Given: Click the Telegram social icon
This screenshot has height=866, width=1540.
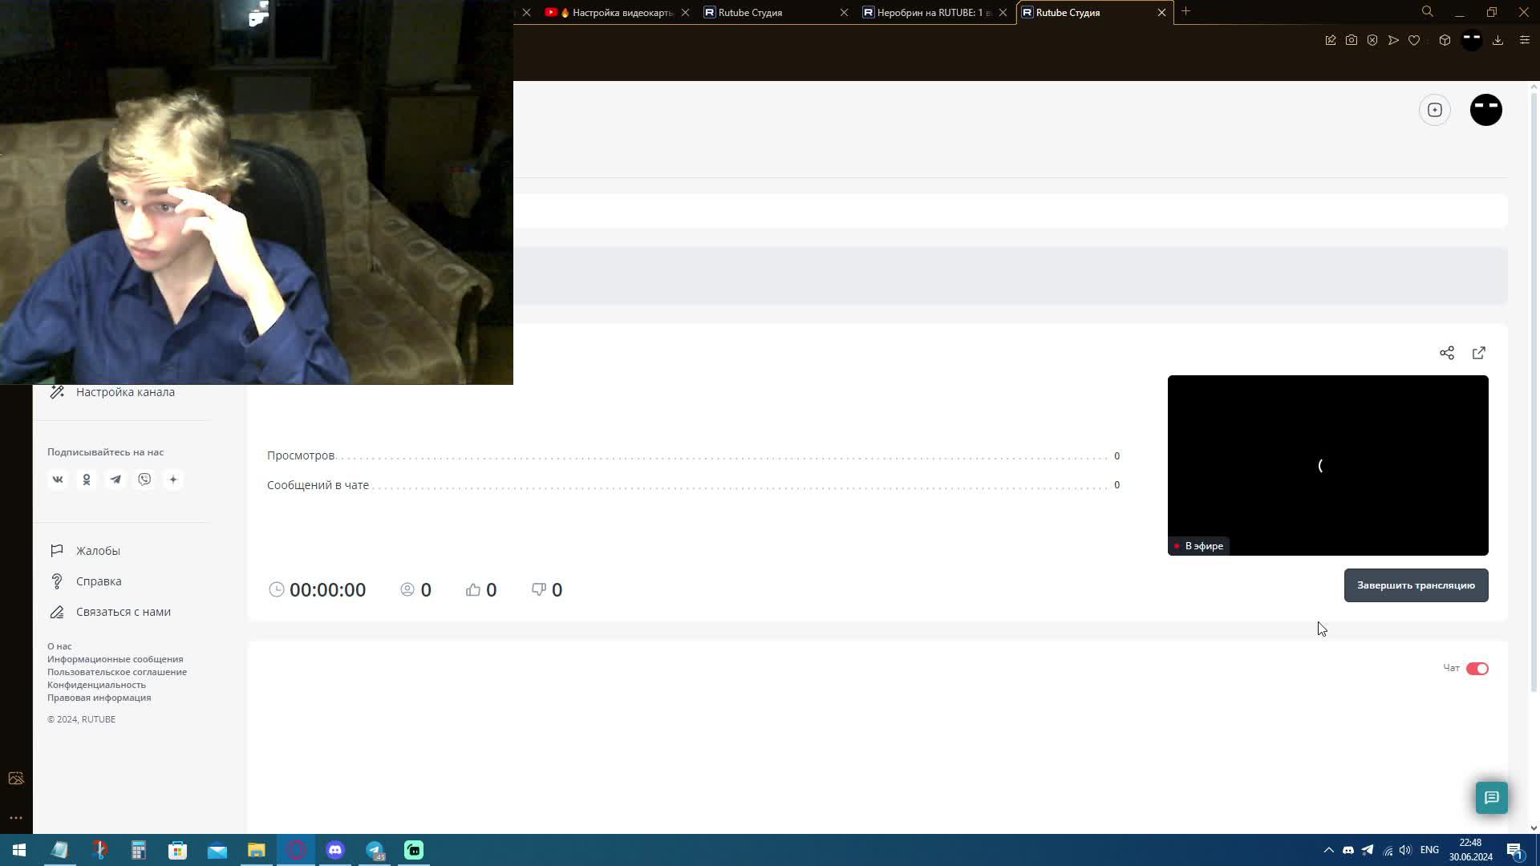Looking at the screenshot, I should point(115,480).
